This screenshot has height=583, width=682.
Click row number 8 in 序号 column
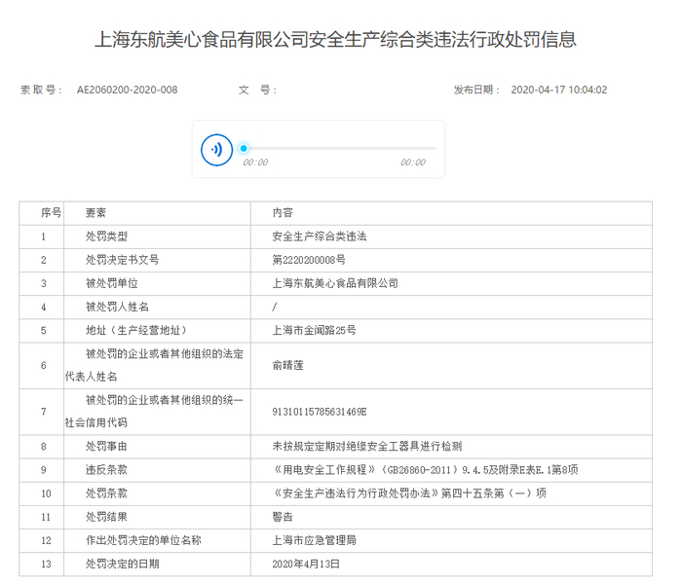44,447
